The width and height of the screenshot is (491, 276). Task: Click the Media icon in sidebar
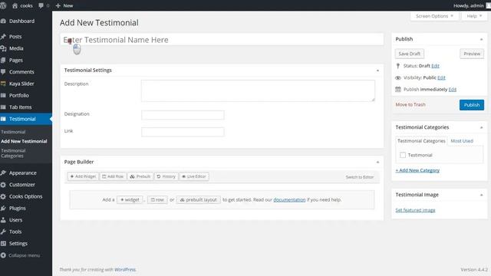coord(3,48)
